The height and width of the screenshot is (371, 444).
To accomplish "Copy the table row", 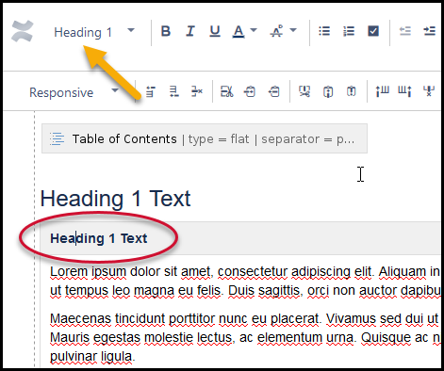I will coord(250,91).
